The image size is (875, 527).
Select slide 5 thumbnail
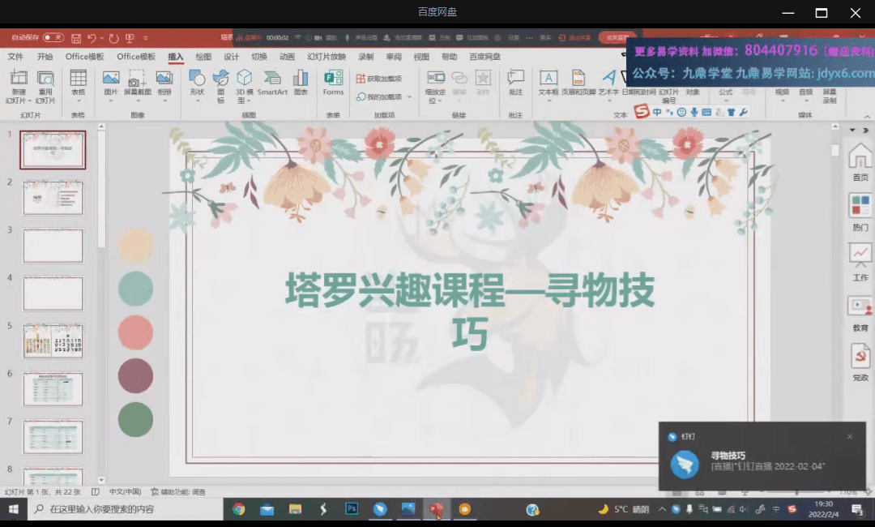tap(53, 341)
